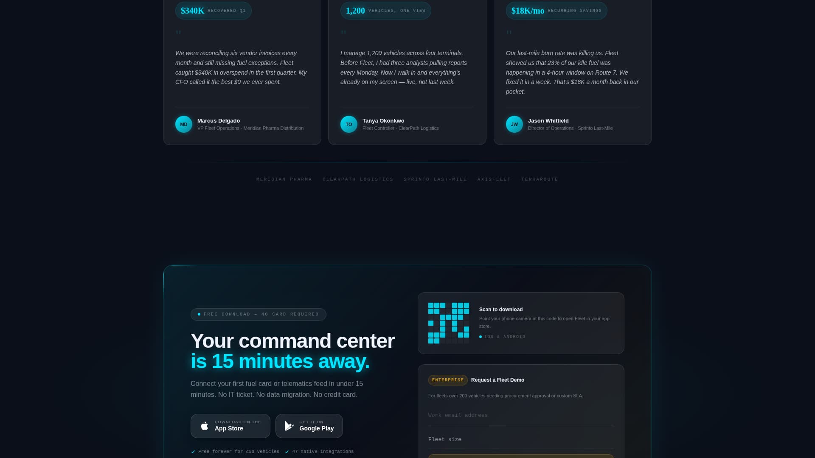Click 'is 15 minutes away.' headline text
The height and width of the screenshot is (458, 815).
click(280, 361)
